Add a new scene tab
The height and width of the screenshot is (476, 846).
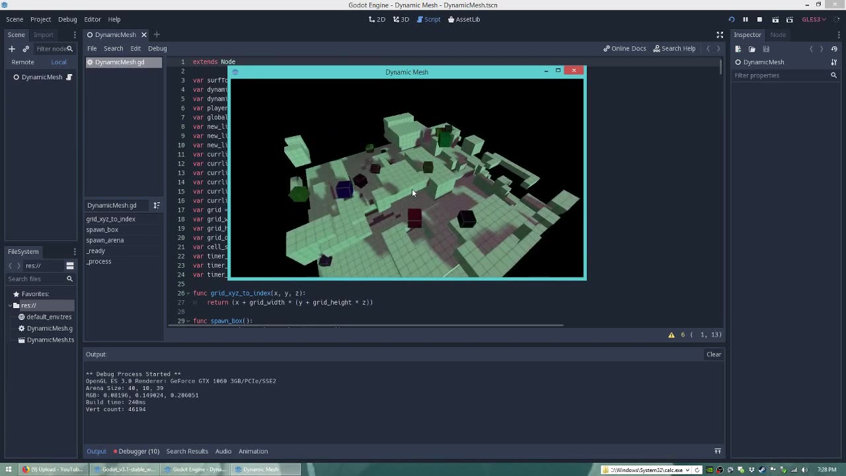157,34
